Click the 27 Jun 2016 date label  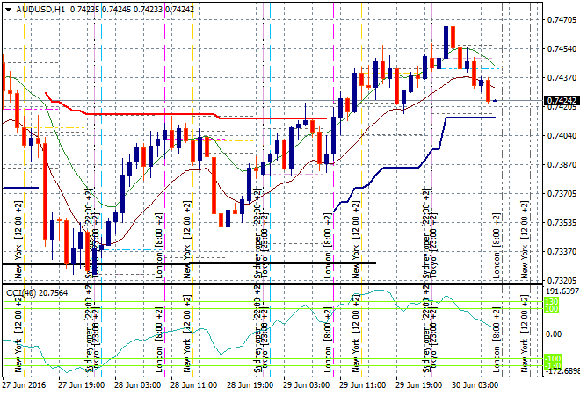point(25,385)
